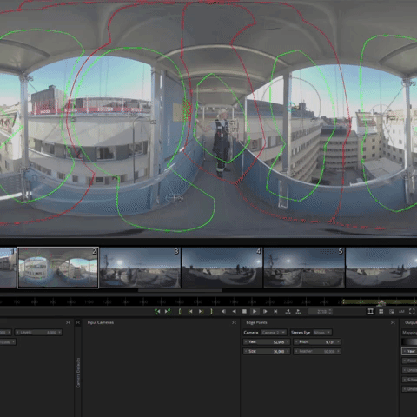
Task: Toggle the AM button
Action: tap(401, 312)
